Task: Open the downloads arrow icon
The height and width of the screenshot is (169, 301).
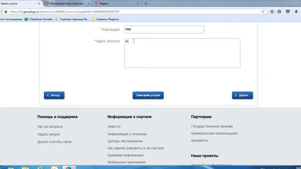Action: 296,11
